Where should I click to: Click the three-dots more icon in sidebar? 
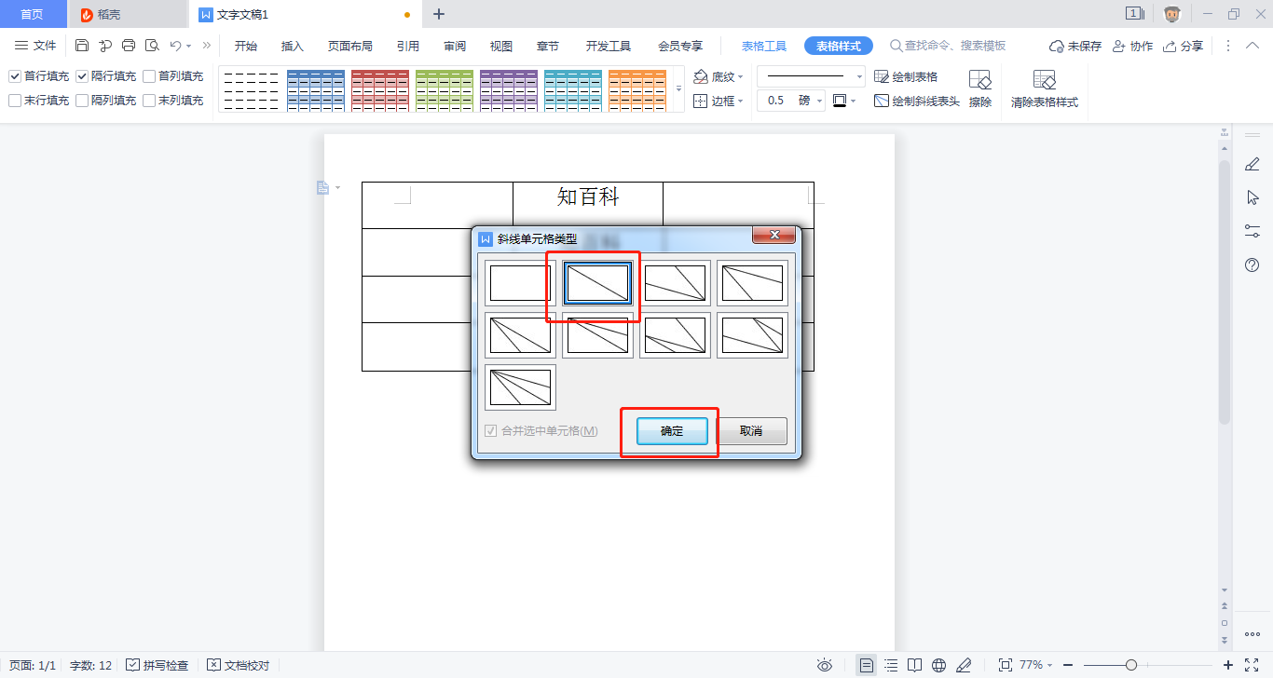click(x=1252, y=635)
